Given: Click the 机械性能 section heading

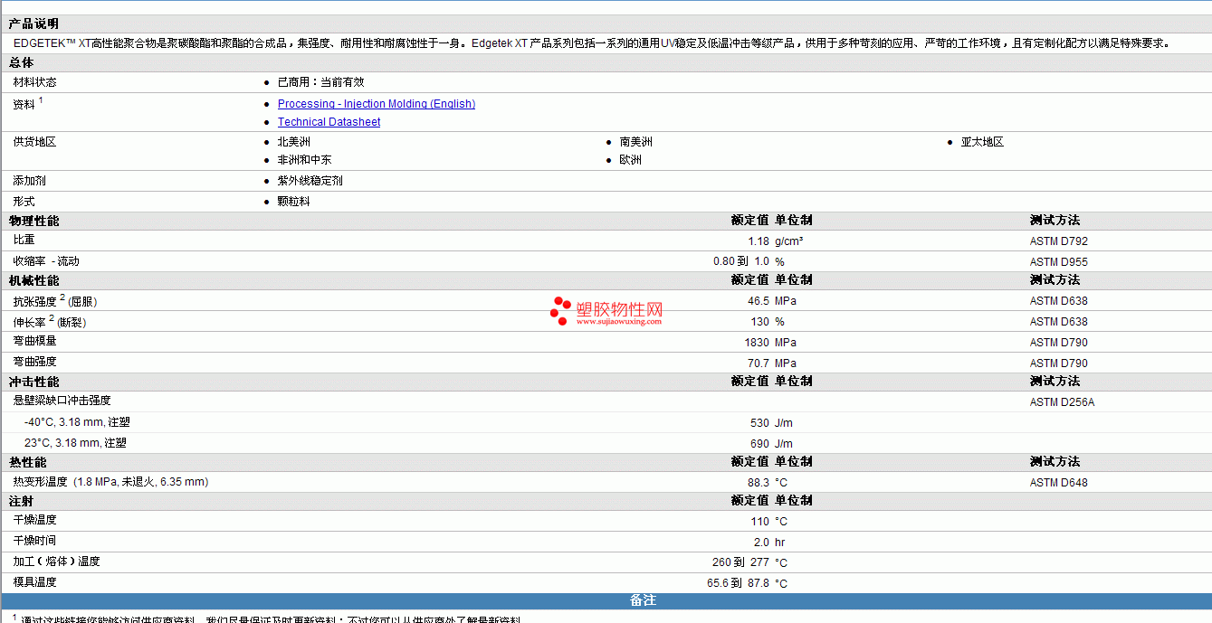Looking at the screenshot, I should pos(33,280).
